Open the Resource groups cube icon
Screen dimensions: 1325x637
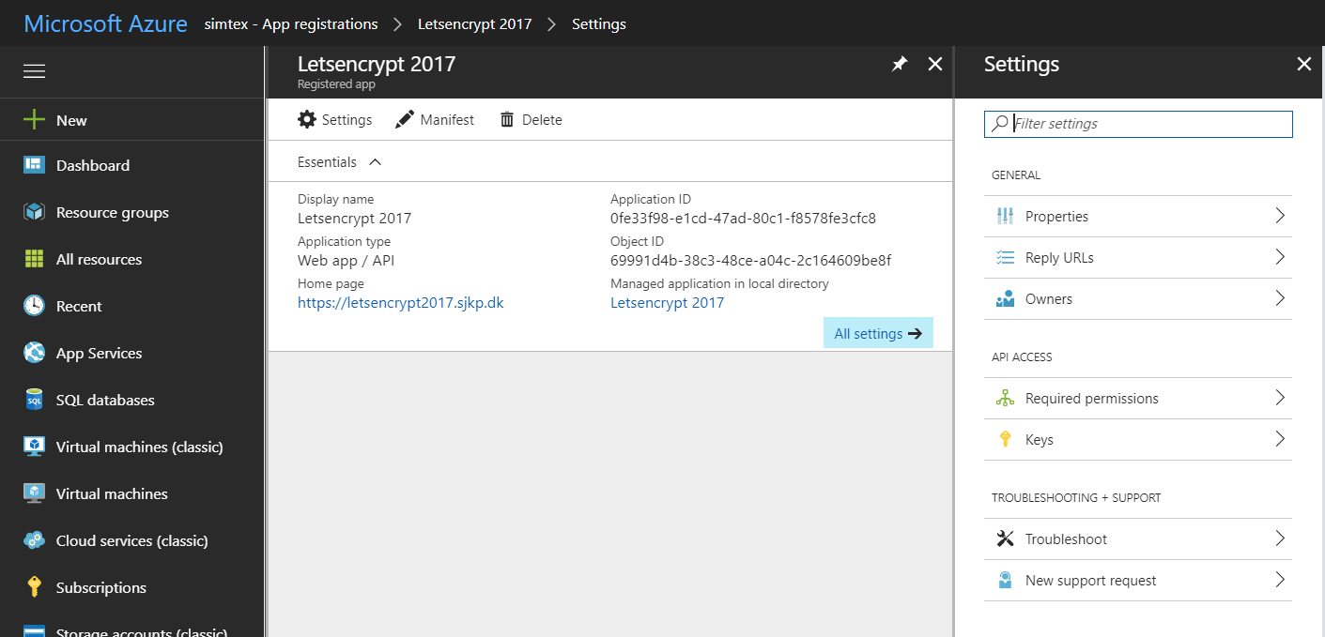34,212
